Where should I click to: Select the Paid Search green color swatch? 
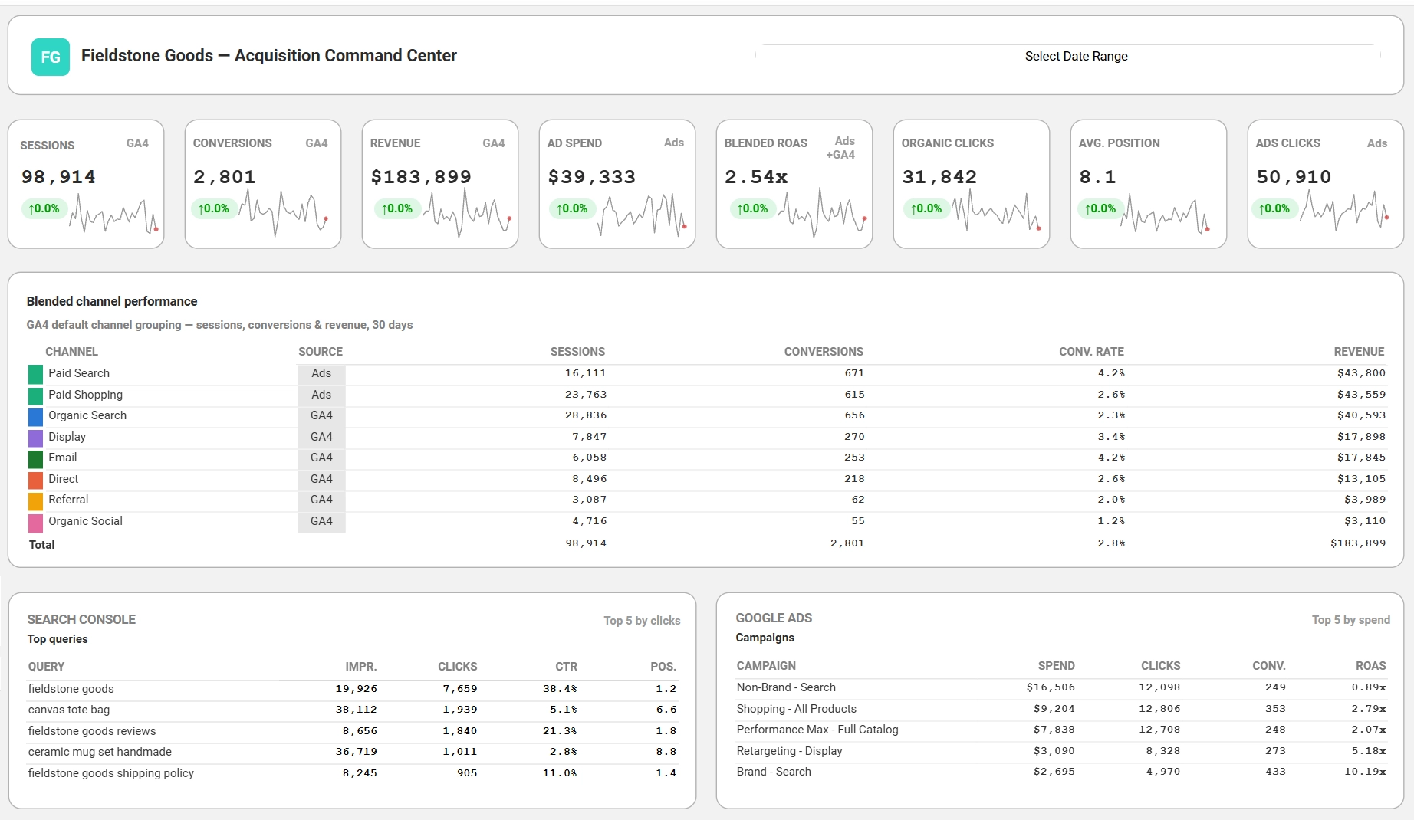click(35, 374)
